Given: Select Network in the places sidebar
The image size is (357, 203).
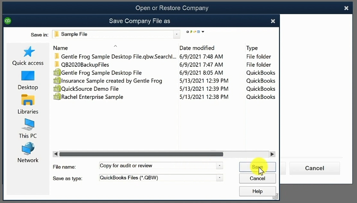Looking at the screenshot, I should click(x=28, y=153).
